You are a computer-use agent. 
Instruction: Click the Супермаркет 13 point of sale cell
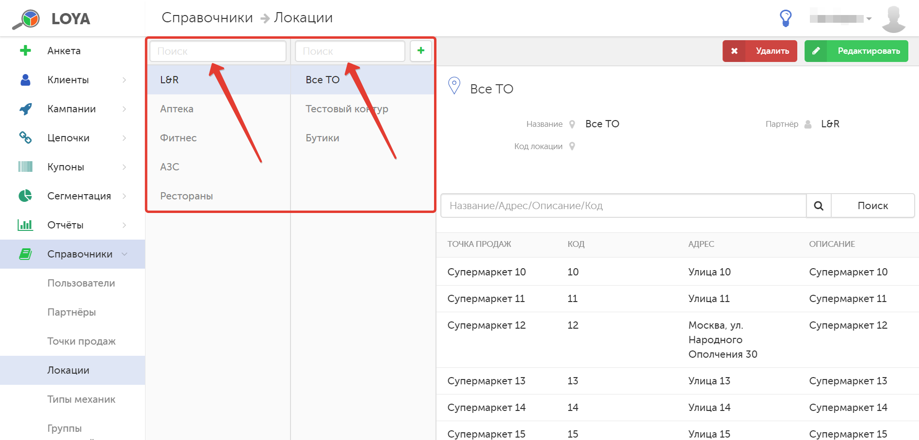486,381
